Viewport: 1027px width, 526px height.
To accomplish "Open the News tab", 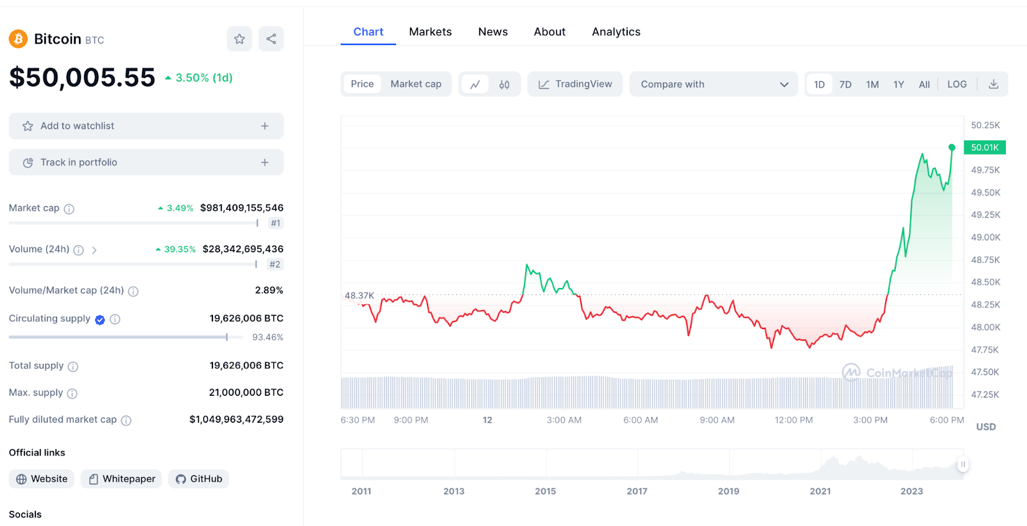I will [493, 32].
